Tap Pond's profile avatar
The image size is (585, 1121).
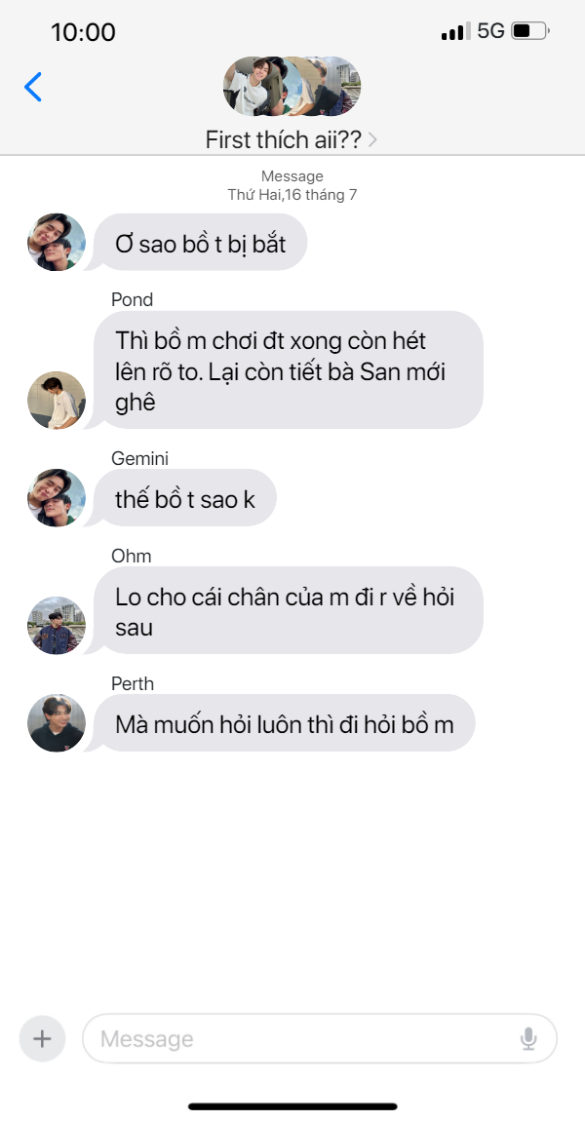[x=57, y=401]
